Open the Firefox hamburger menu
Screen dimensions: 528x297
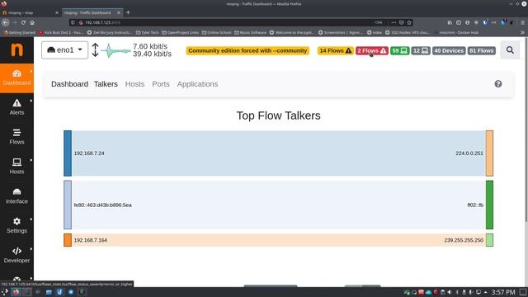pyautogui.click(x=522, y=22)
